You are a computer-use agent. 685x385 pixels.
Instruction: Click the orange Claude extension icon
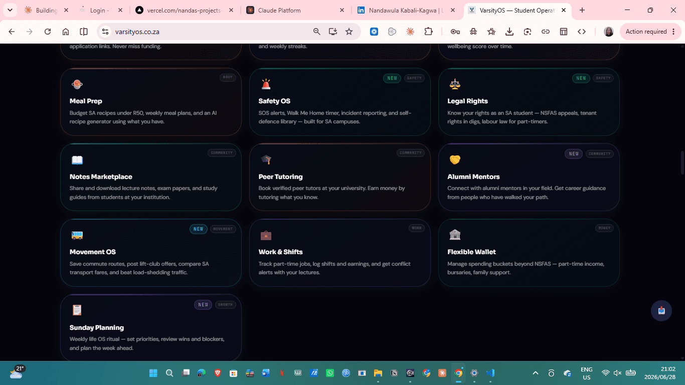(410, 32)
